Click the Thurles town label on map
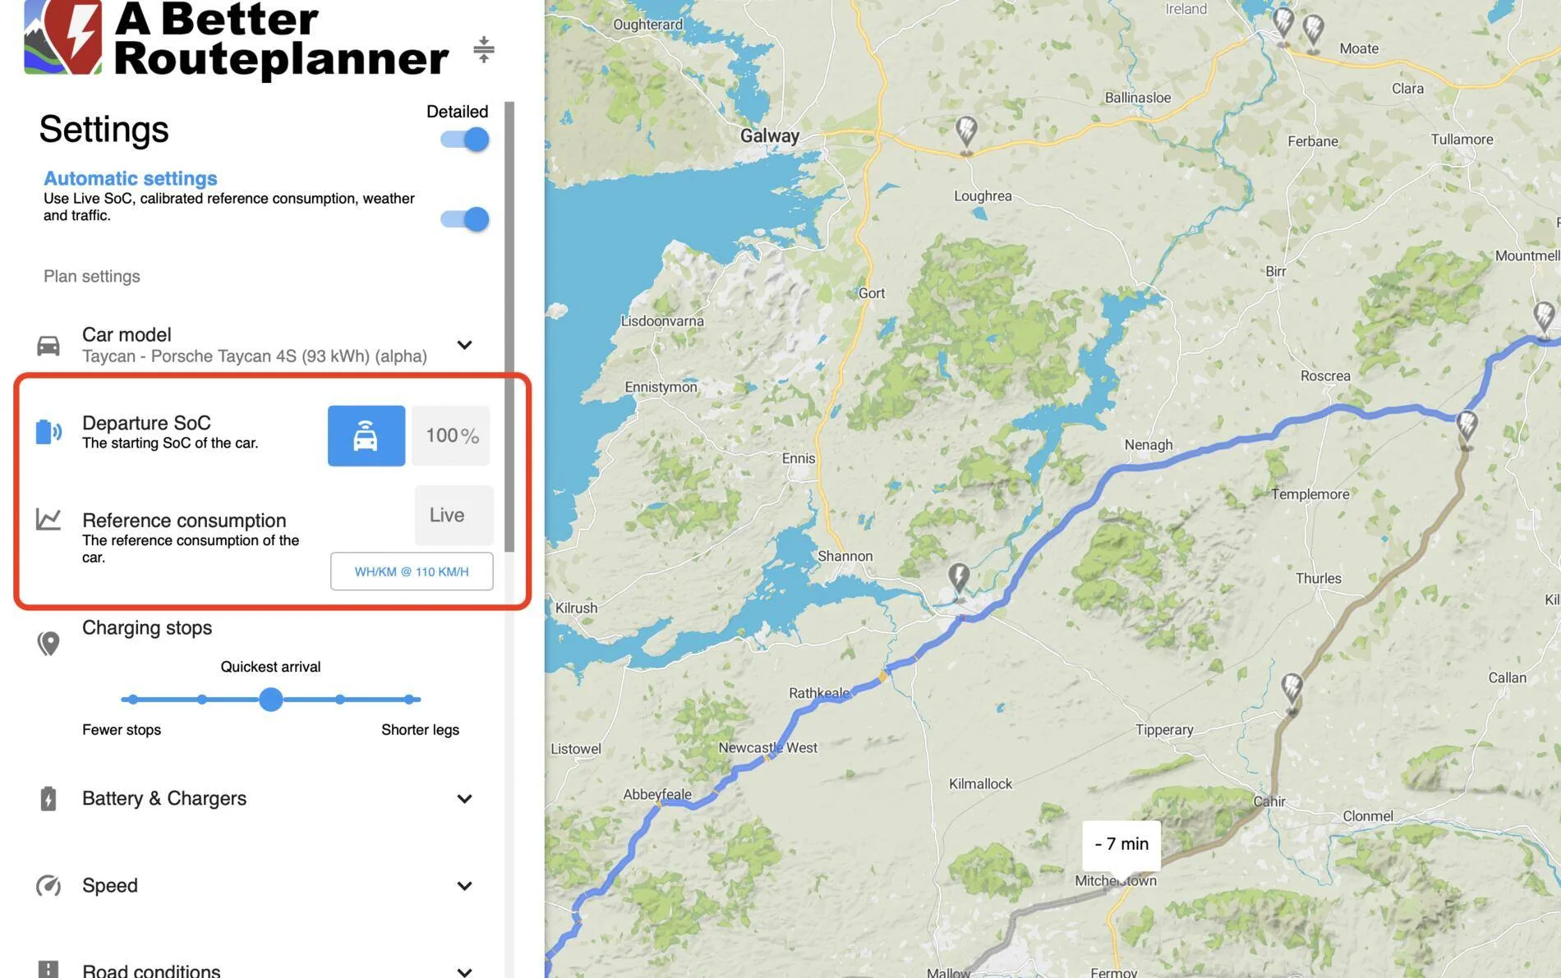The width and height of the screenshot is (1561, 978). (x=1319, y=579)
